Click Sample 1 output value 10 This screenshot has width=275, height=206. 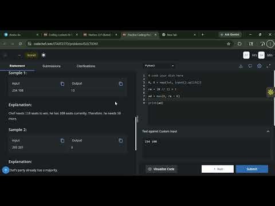coord(73,90)
